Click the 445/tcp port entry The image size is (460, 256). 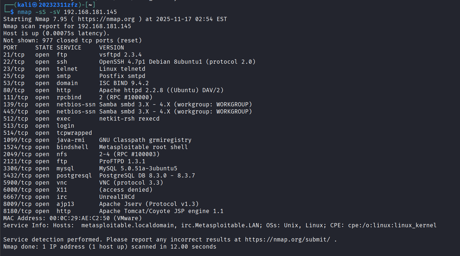pyautogui.click(x=16, y=112)
